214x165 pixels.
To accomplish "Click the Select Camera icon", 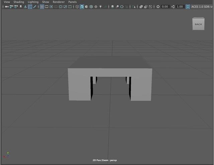I will pyautogui.click(x=7, y=7).
